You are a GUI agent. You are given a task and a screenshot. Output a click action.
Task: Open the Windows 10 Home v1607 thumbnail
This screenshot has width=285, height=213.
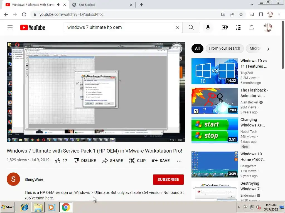pyautogui.click(x=215, y=164)
